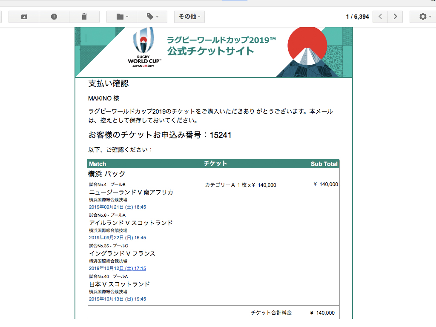Click the ¥ 140,000 amount in Sub Total column
The height and width of the screenshot is (327, 436).
[326, 184]
